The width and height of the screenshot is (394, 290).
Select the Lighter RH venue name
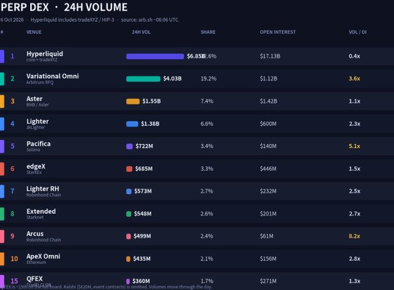click(x=43, y=189)
